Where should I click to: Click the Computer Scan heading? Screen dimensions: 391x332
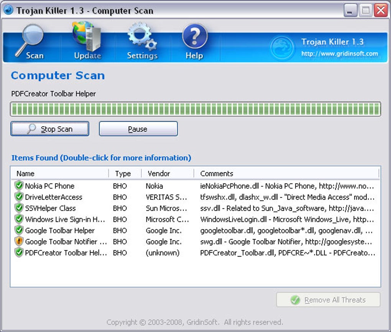(58, 75)
